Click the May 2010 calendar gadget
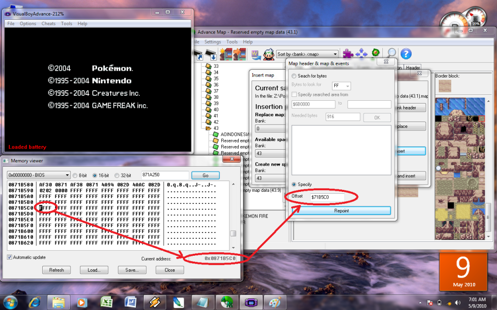 click(x=463, y=271)
